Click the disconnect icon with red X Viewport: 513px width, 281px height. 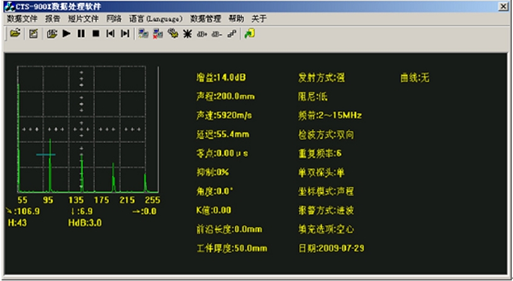click(x=157, y=34)
